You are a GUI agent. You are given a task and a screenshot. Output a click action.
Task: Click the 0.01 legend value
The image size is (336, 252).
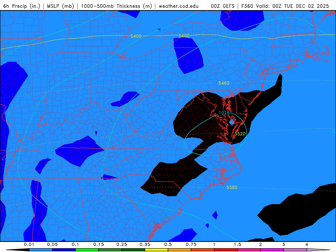(29, 244)
